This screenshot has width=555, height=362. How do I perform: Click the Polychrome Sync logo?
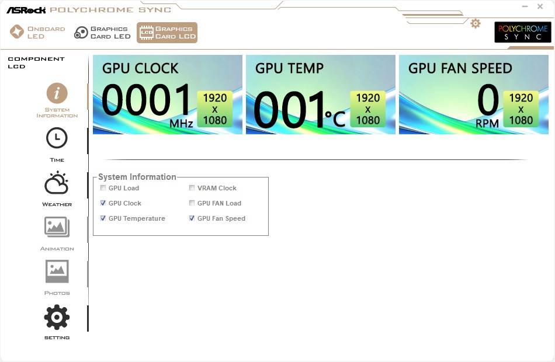tap(522, 32)
